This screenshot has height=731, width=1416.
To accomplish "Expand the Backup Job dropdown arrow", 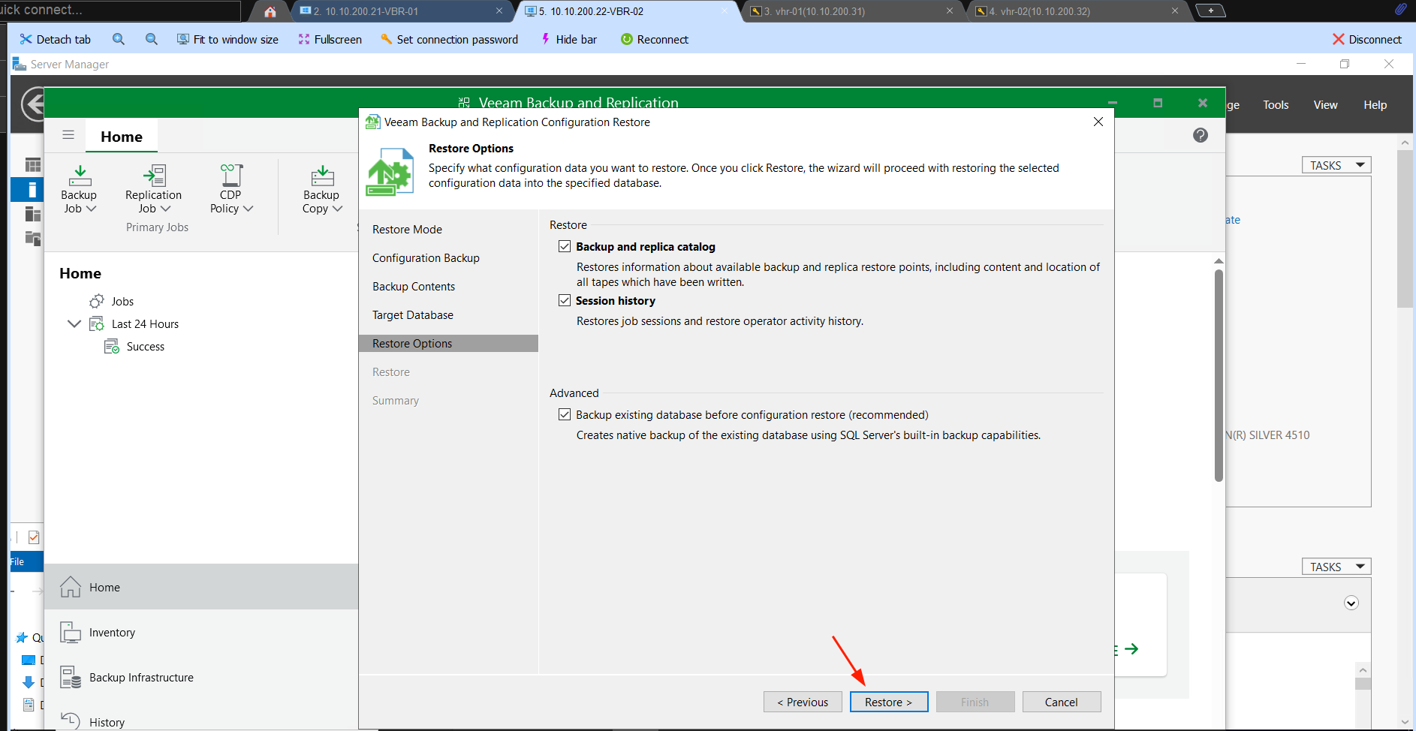I will click(x=91, y=209).
